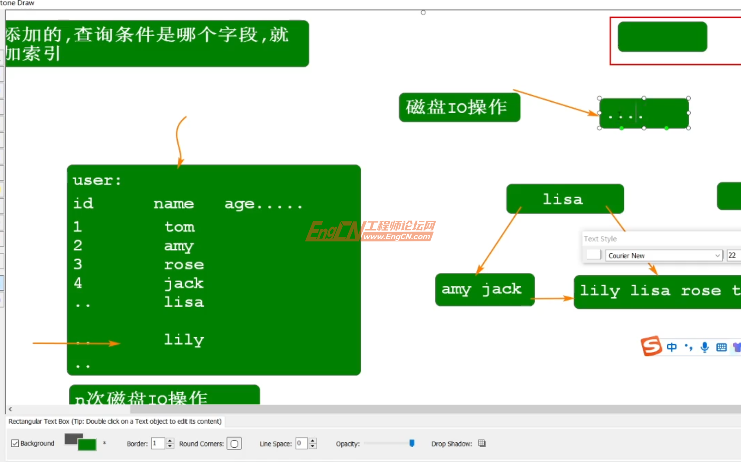This screenshot has width=741, height=462.
Task: Toggle the Background checkbox
Action: point(15,443)
